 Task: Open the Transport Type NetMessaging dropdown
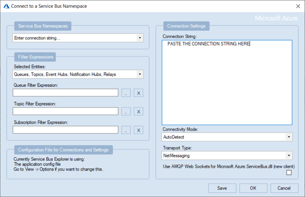[227, 156]
